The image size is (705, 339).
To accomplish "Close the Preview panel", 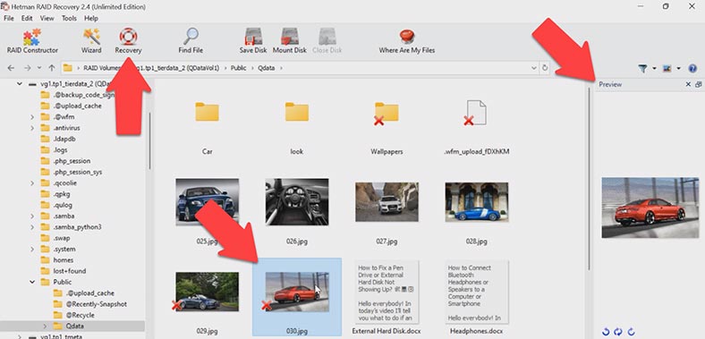I will pos(688,84).
